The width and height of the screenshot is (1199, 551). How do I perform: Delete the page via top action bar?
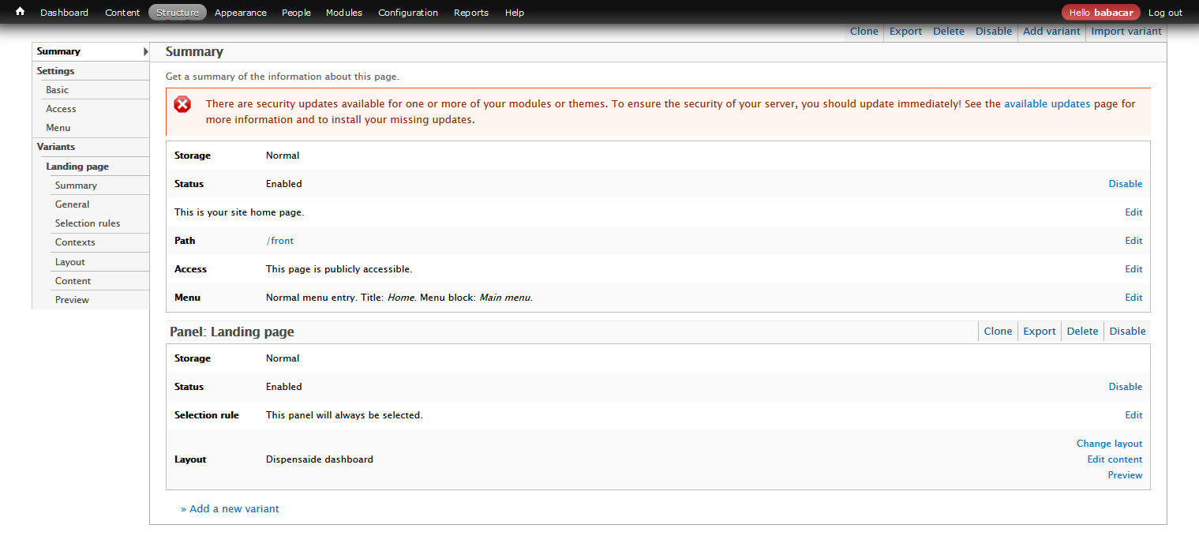click(949, 32)
